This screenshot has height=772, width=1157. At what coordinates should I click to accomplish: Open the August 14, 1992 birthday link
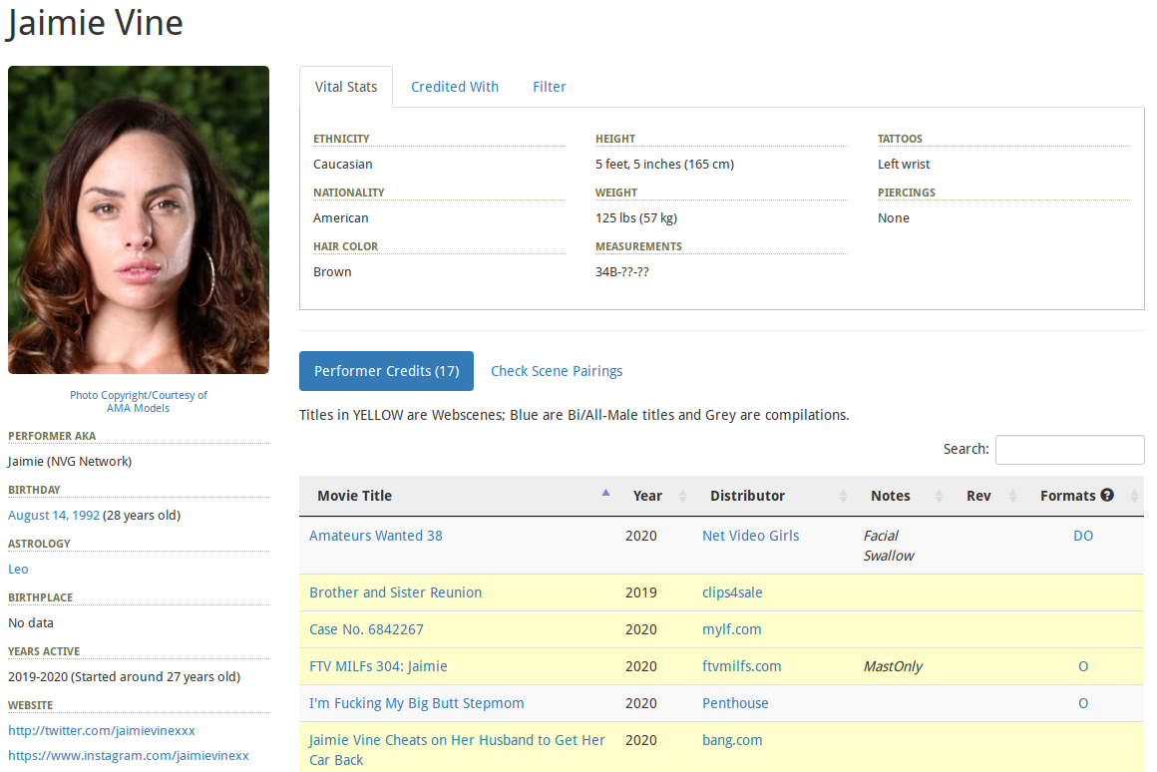point(54,515)
